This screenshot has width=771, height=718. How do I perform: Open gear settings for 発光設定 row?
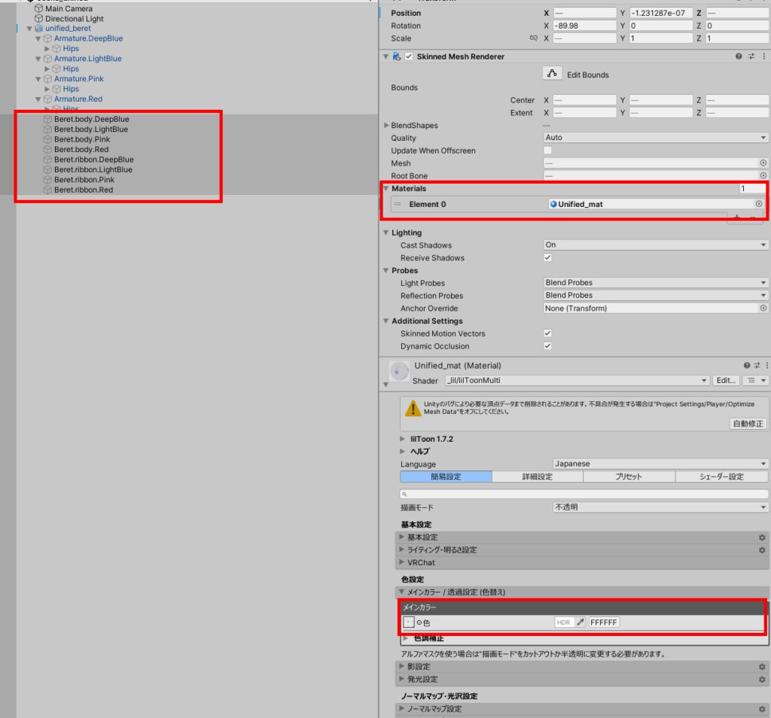(x=762, y=680)
